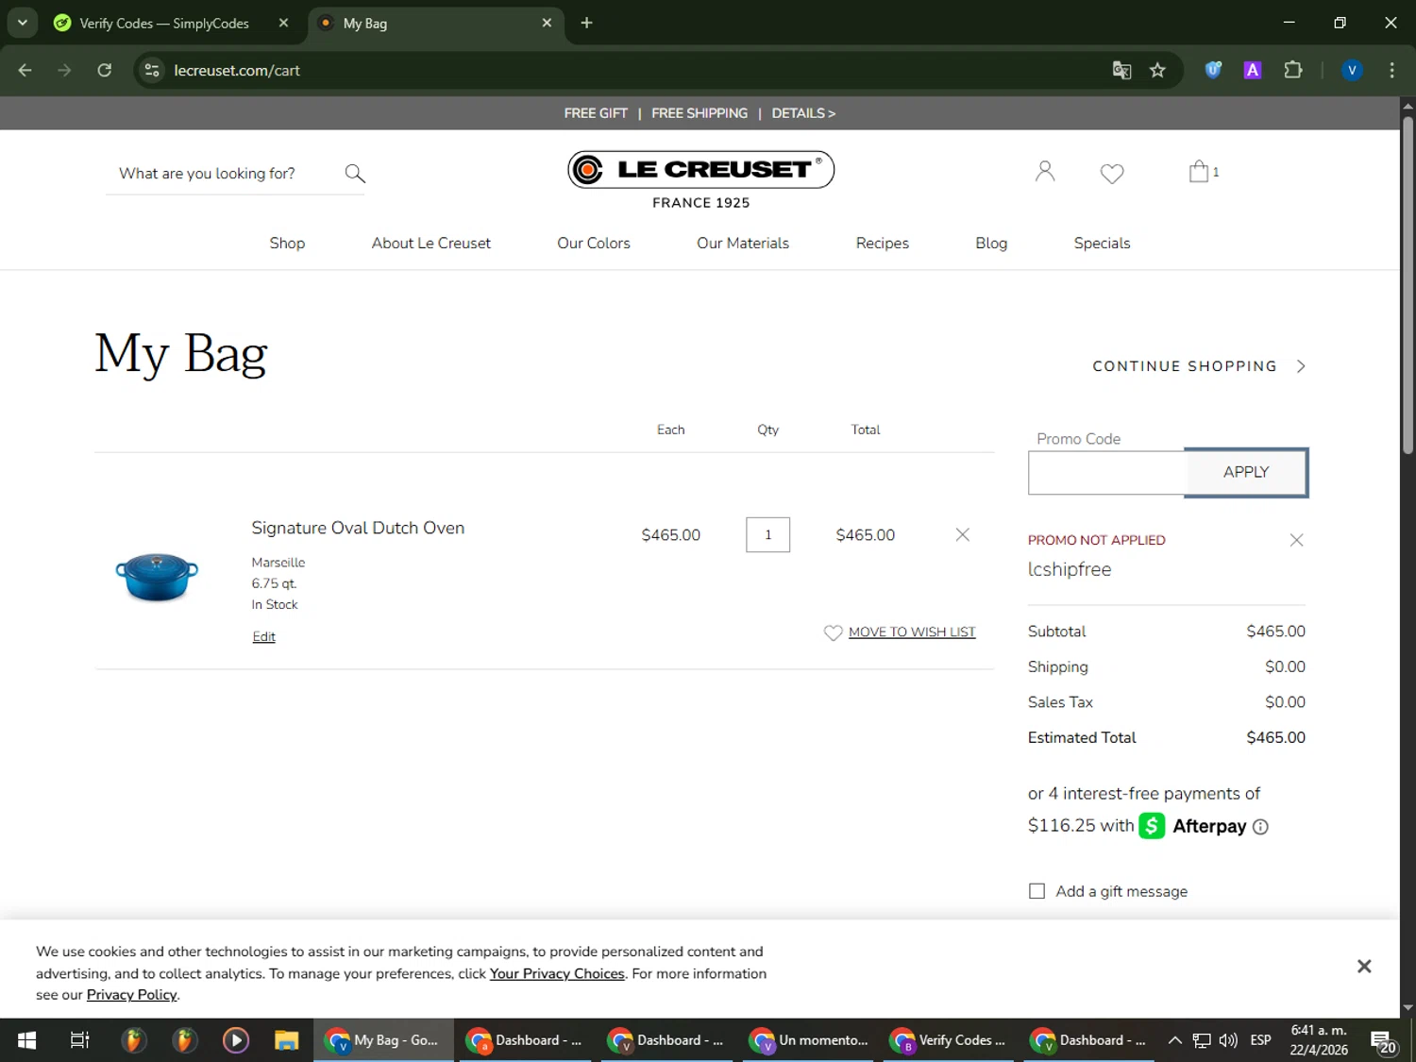1416x1062 pixels.
Task: Close the Verify Codes tab
Action: click(283, 23)
